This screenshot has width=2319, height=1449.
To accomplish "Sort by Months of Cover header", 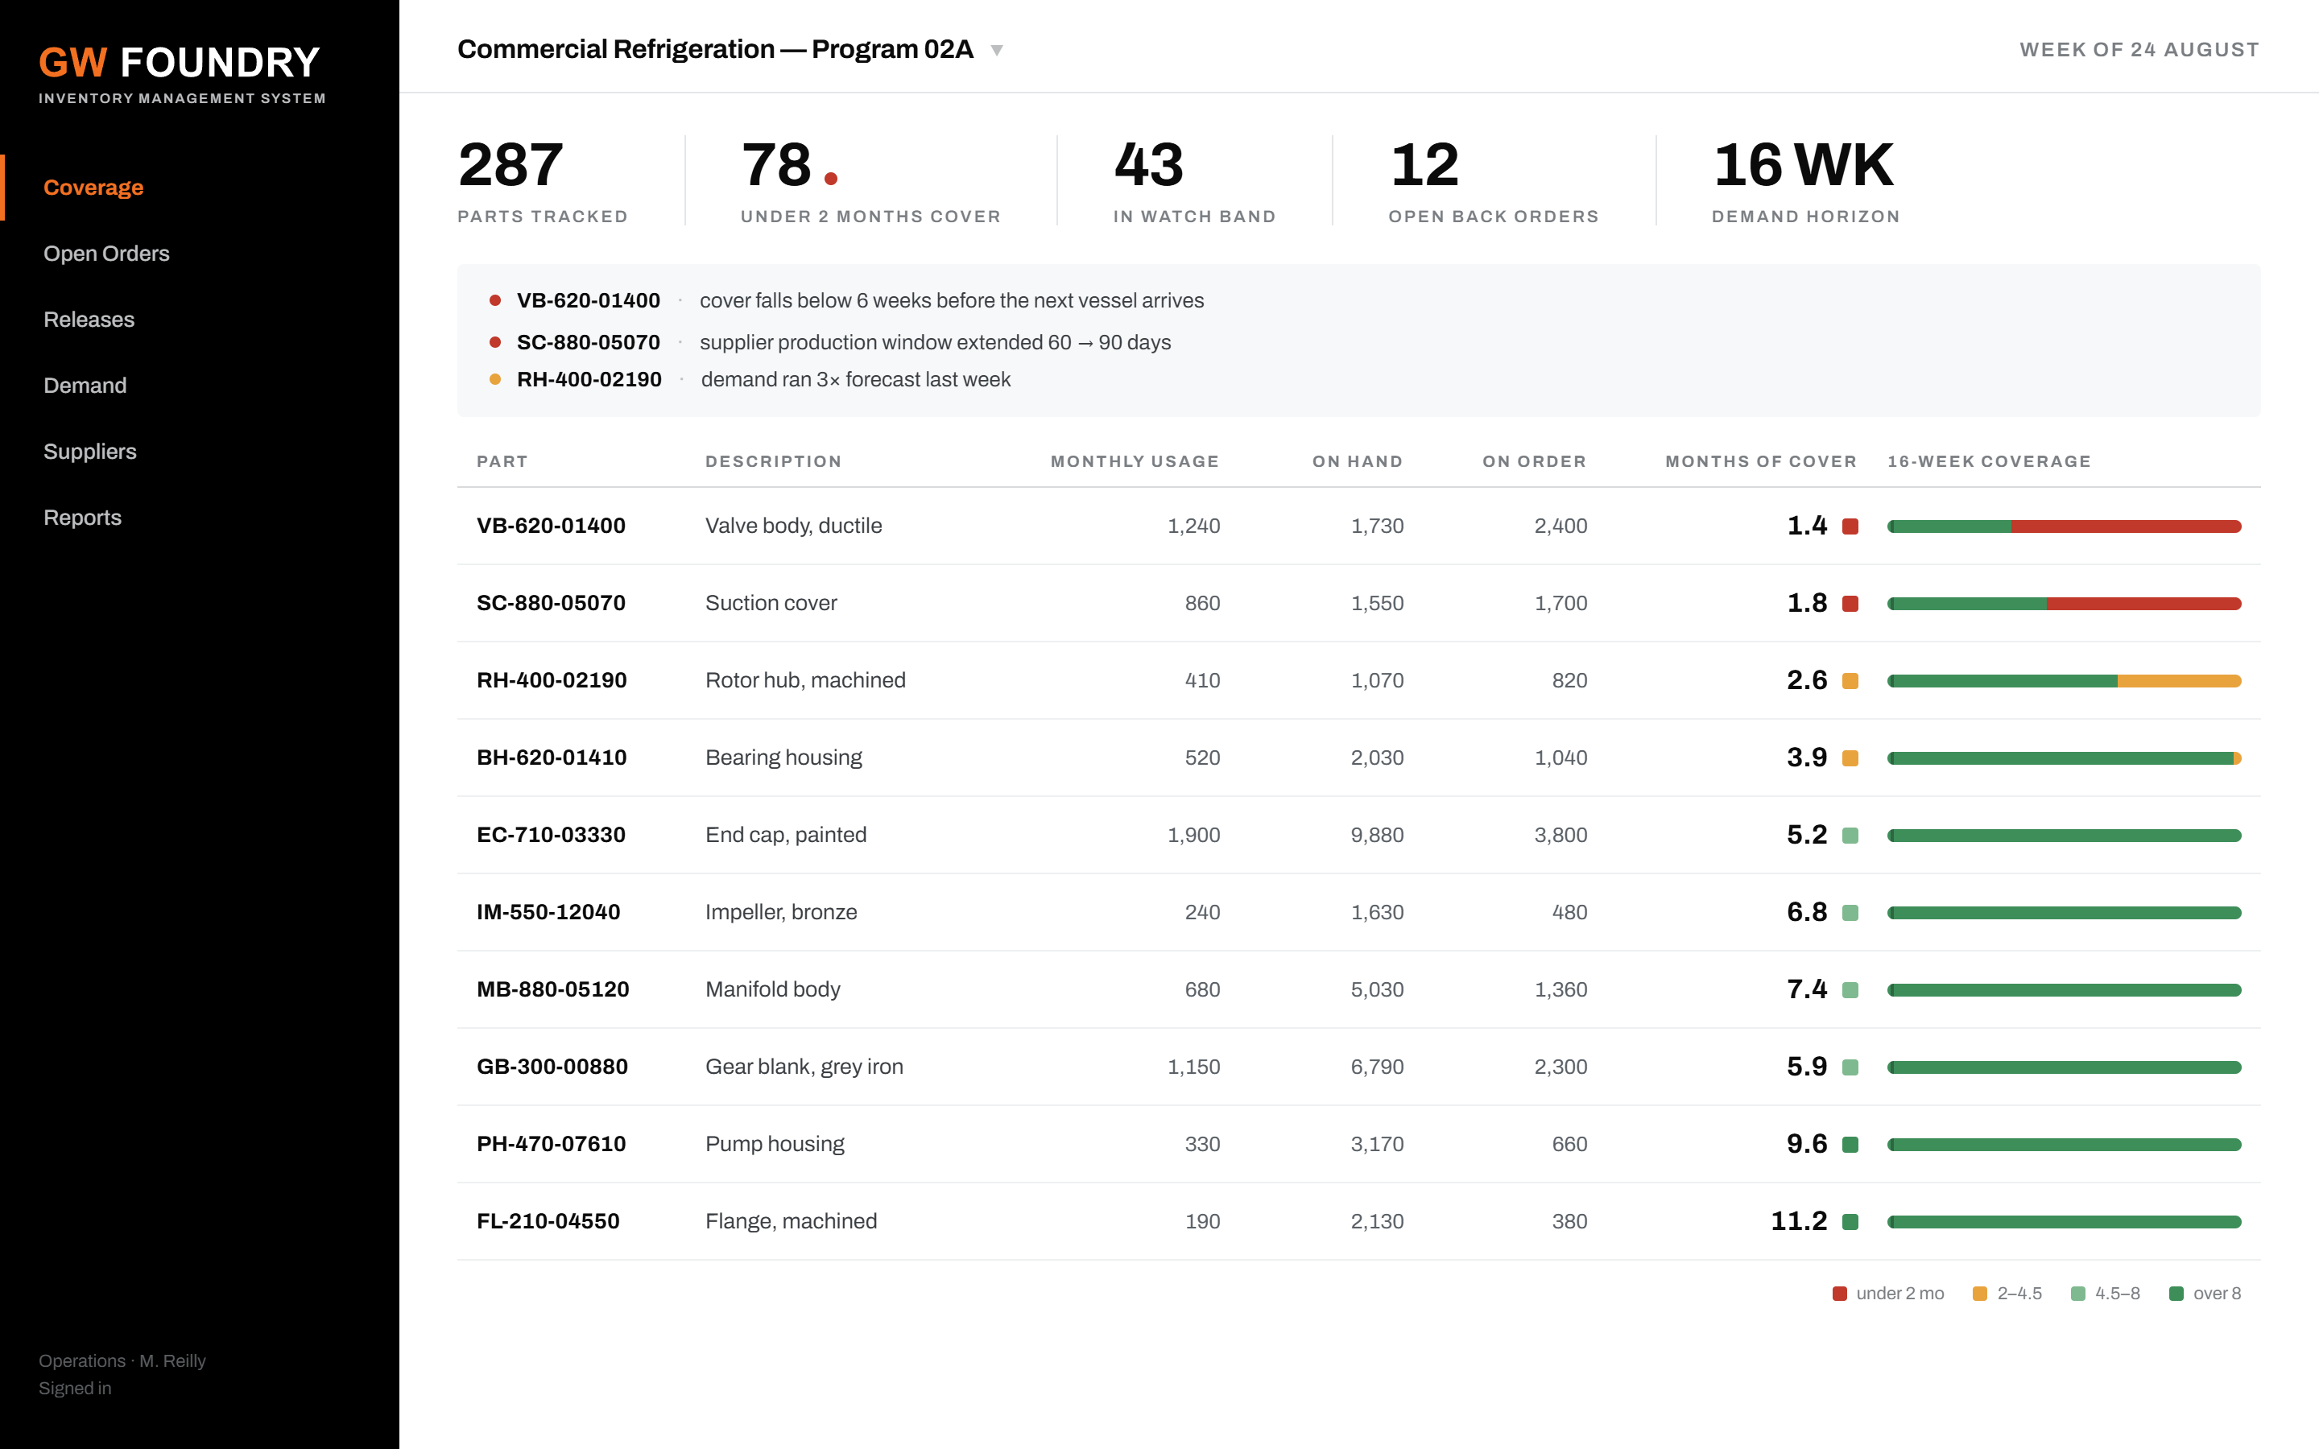I will click(1761, 462).
